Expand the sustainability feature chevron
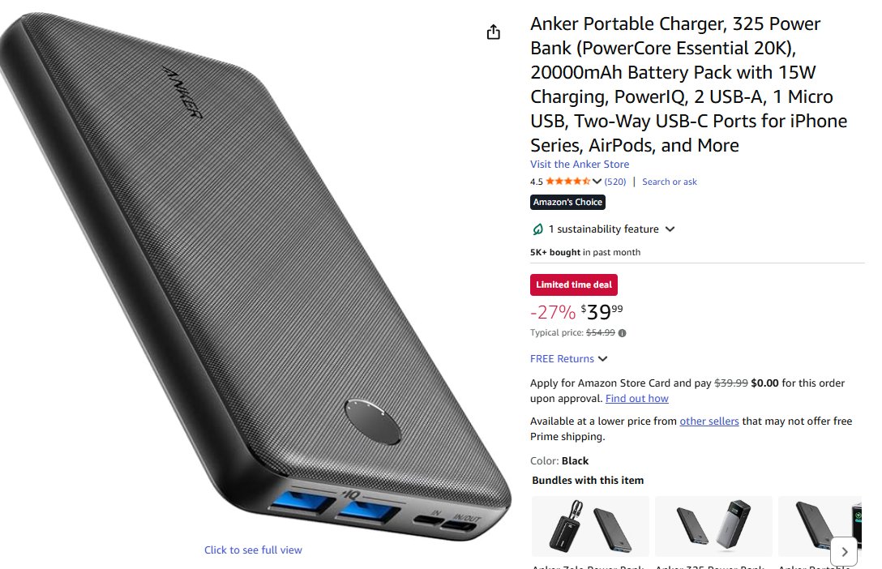882x569 pixels. tap(670, 229)
